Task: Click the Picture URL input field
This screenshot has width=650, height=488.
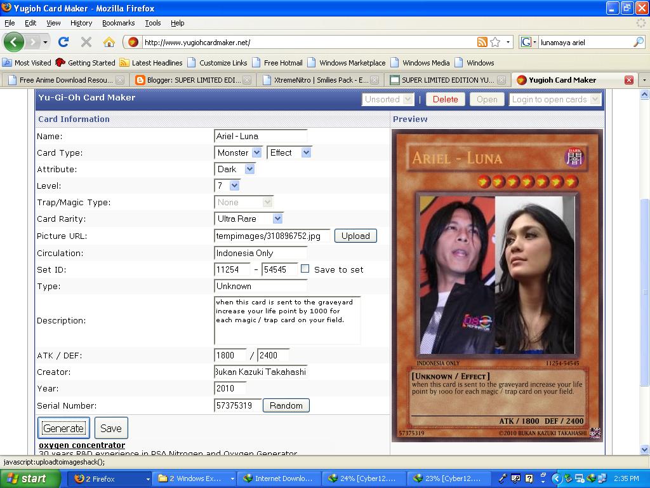Action: click(272, 236)
